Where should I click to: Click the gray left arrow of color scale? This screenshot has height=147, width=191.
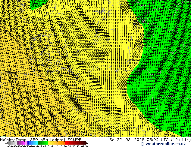[x=7, y=143]
